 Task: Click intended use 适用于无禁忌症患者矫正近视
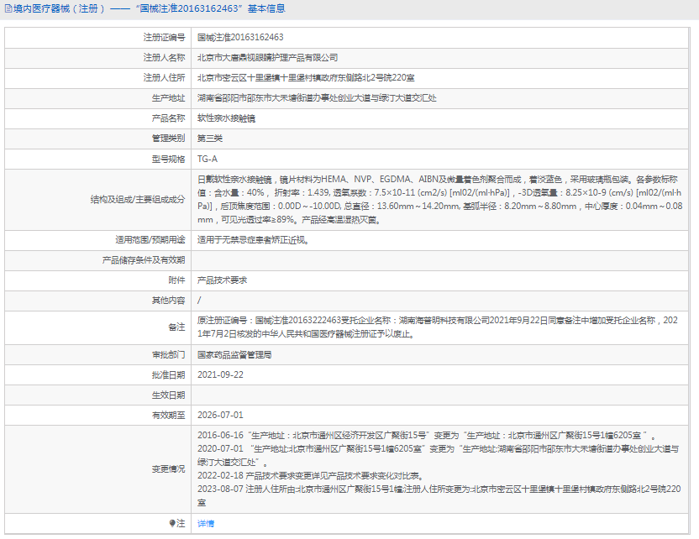tap(253, 240)
